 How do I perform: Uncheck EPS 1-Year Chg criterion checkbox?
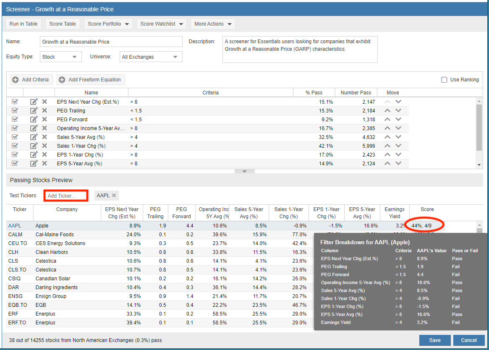click(x=15, y=154)
